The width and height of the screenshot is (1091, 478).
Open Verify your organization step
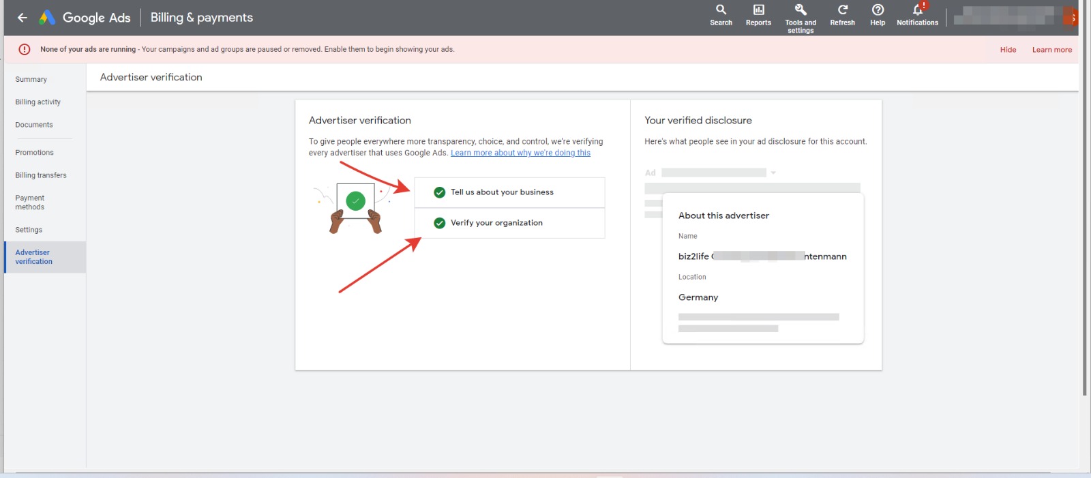(x=509, y=223)
